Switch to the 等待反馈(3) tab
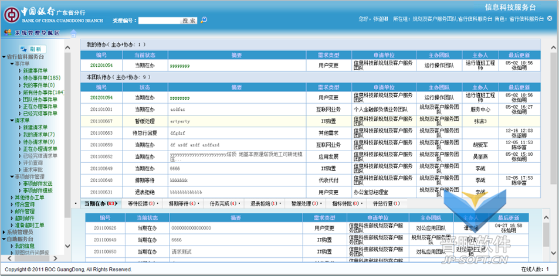Screen dimensions: 559x276 coord(141,204)
